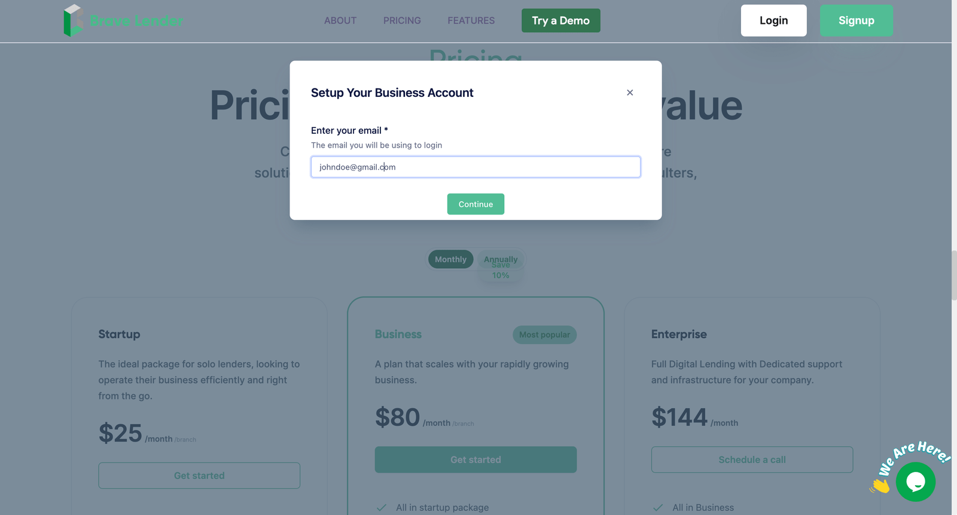
Task: Click inside the email input field
Action: coord(475,167)
